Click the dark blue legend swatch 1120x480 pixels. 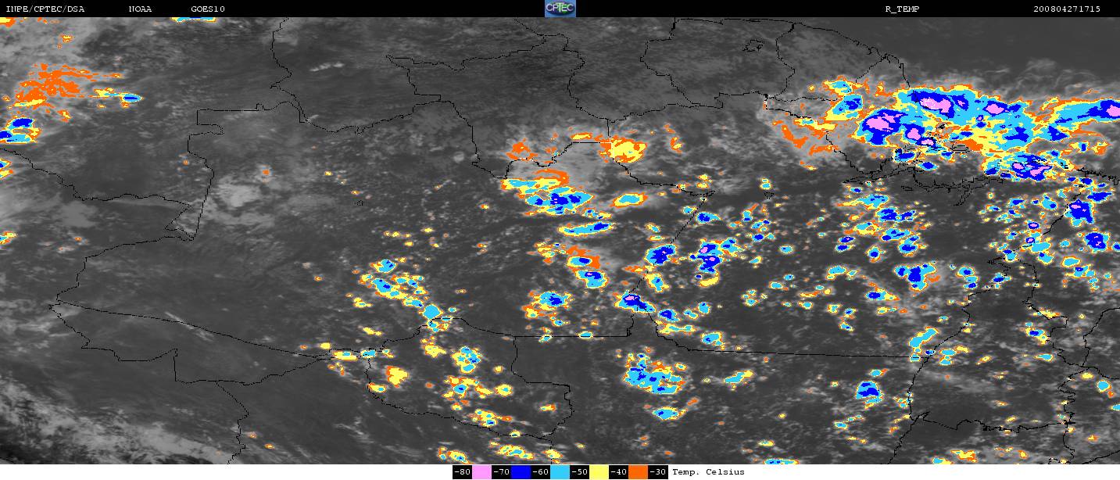coord(521,472)
